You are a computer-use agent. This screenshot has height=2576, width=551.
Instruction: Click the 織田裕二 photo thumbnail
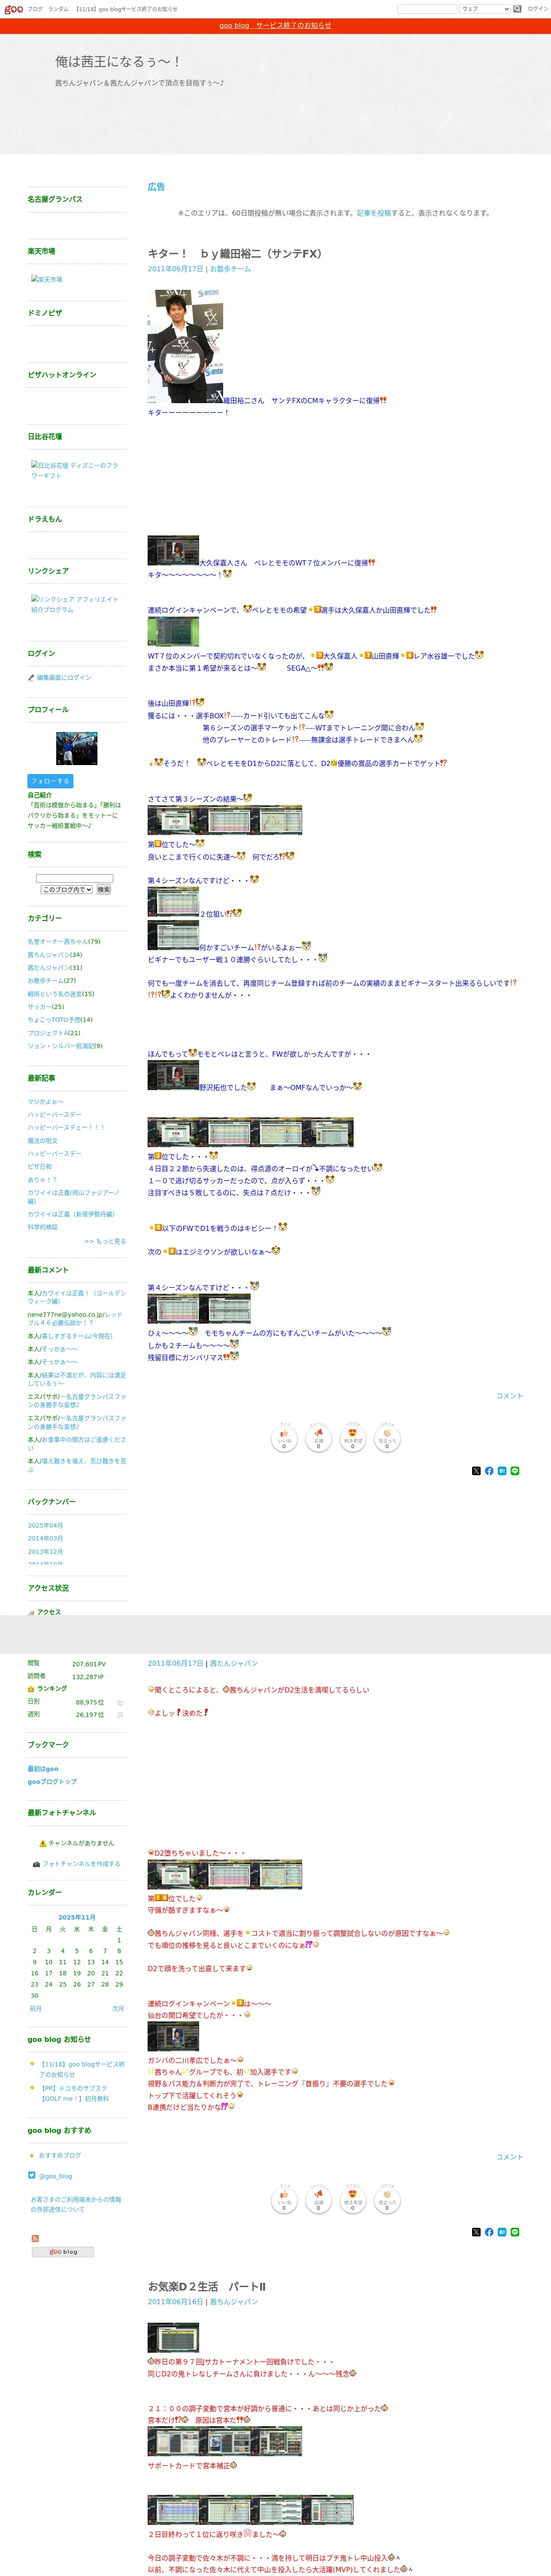185,346
